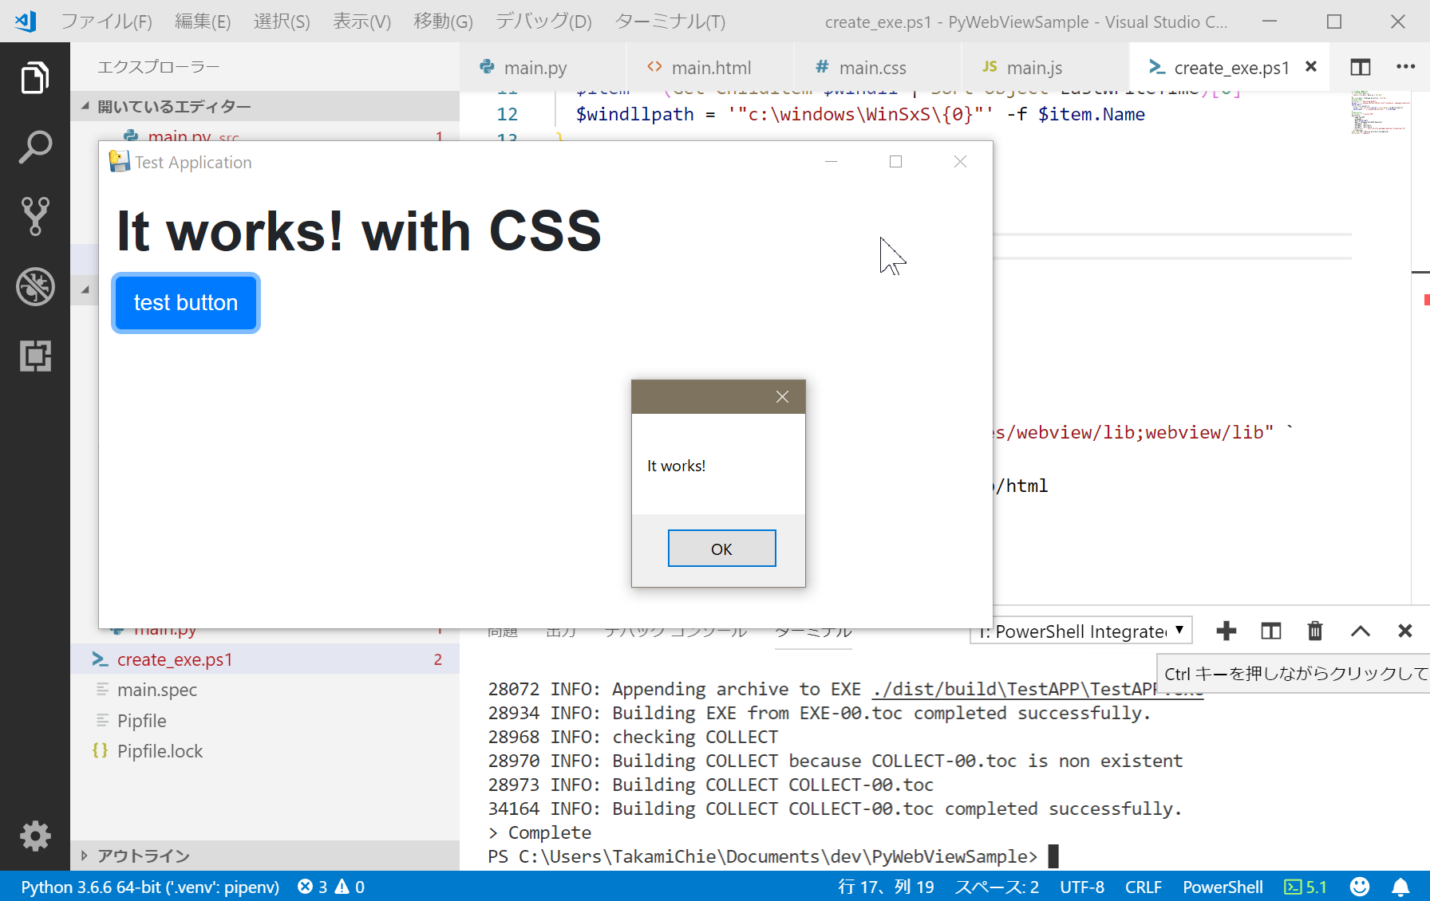This screenshot has width=1430, height=901.
Task: Maximize the terminal panel size
Action: click(x=1361, y=631)
